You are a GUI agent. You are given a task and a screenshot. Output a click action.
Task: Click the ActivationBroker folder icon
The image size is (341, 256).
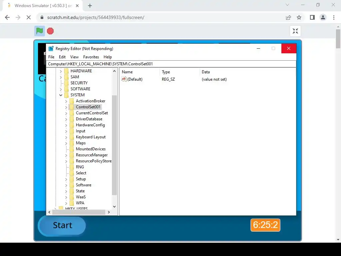72,101
